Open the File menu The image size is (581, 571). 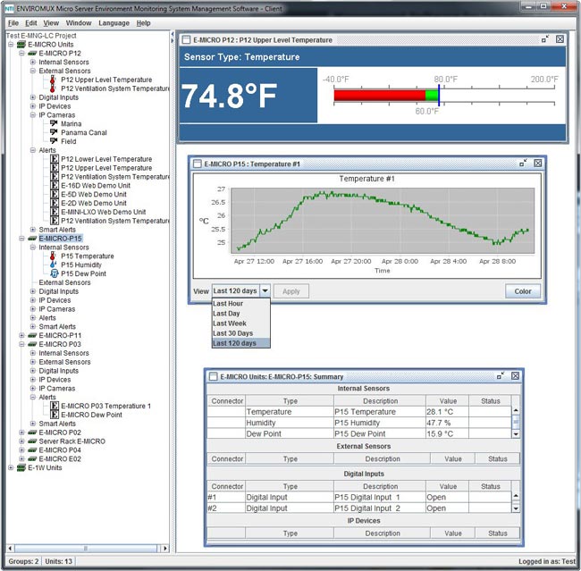(x=13, y=23)
